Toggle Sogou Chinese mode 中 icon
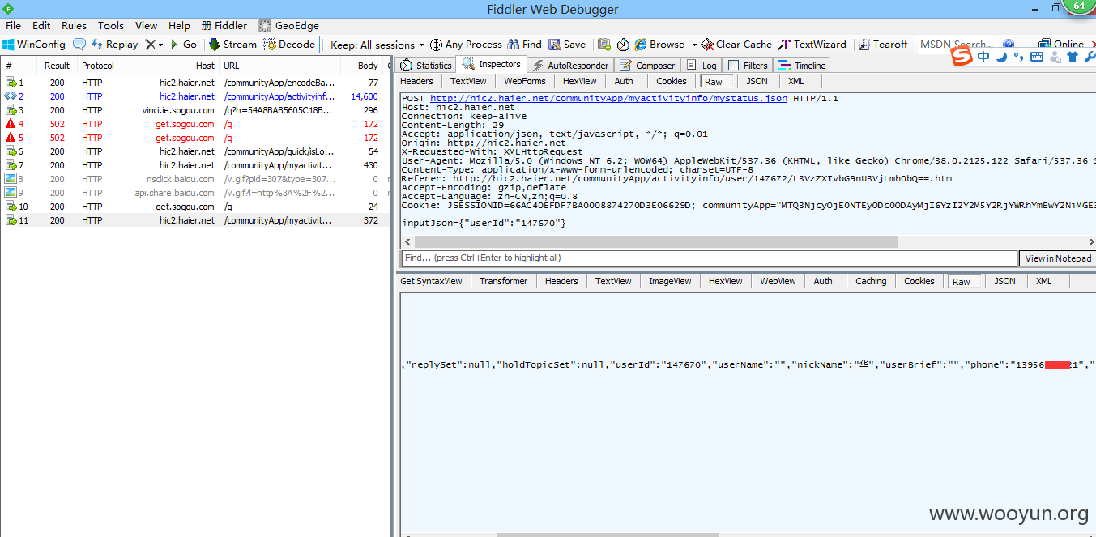 point(983,57)
